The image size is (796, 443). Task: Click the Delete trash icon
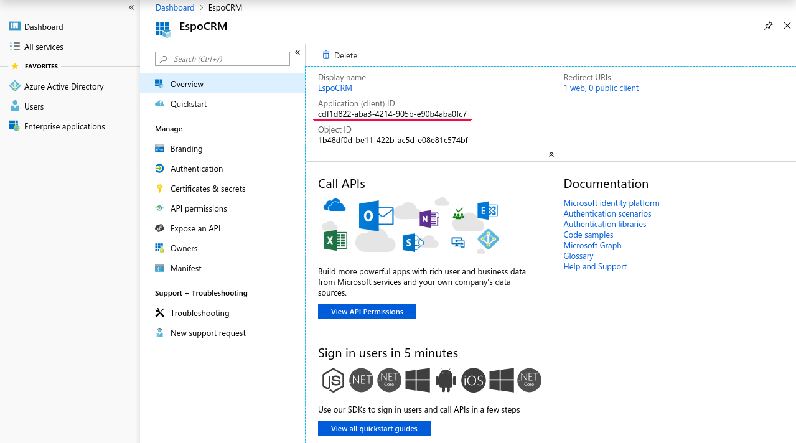click(326, 55)
